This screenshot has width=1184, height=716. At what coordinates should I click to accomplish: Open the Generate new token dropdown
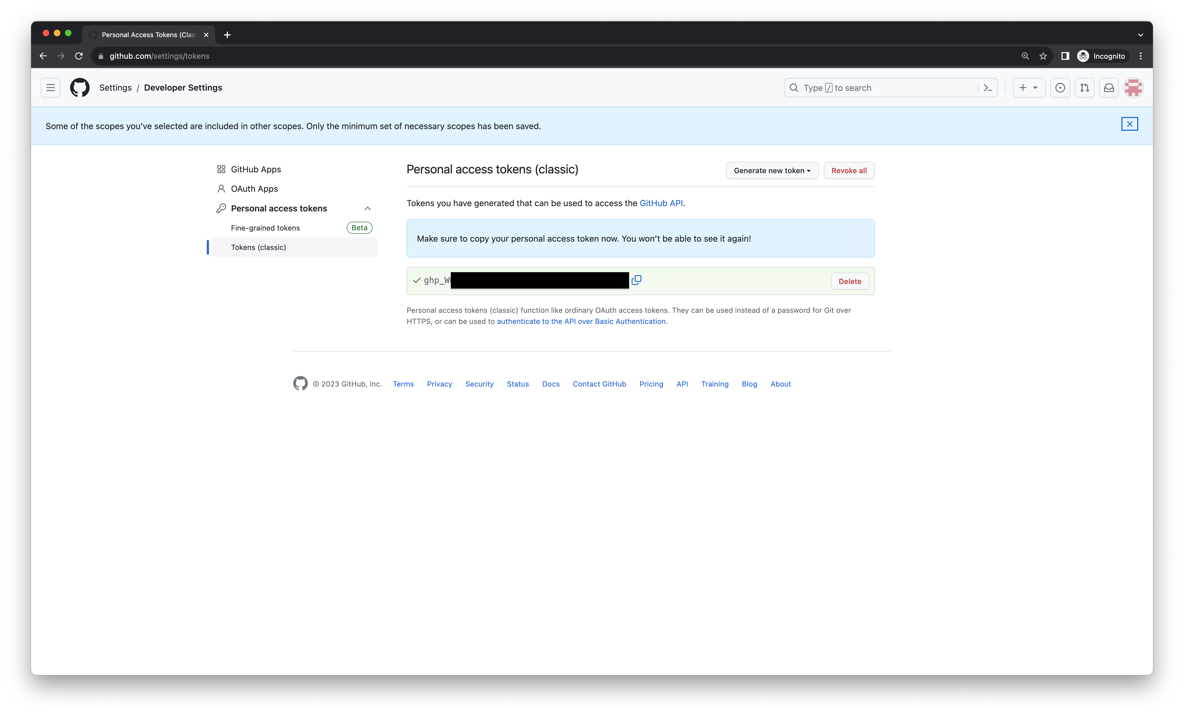(772, 171)
